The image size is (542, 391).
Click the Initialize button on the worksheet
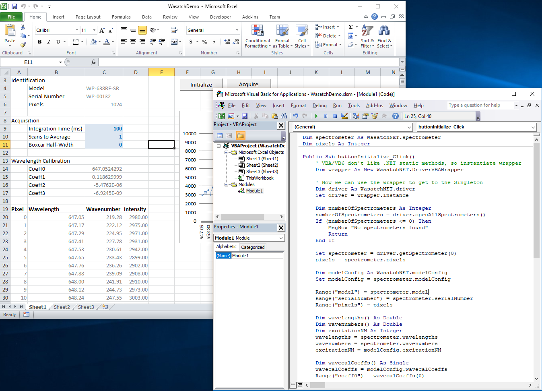pos(201,85)
